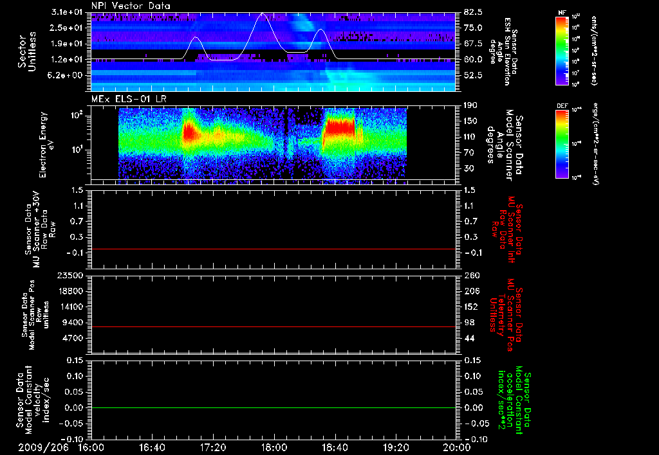Select the 18:40 time axis label
The image size is (659, 455).
click(335, 447)
